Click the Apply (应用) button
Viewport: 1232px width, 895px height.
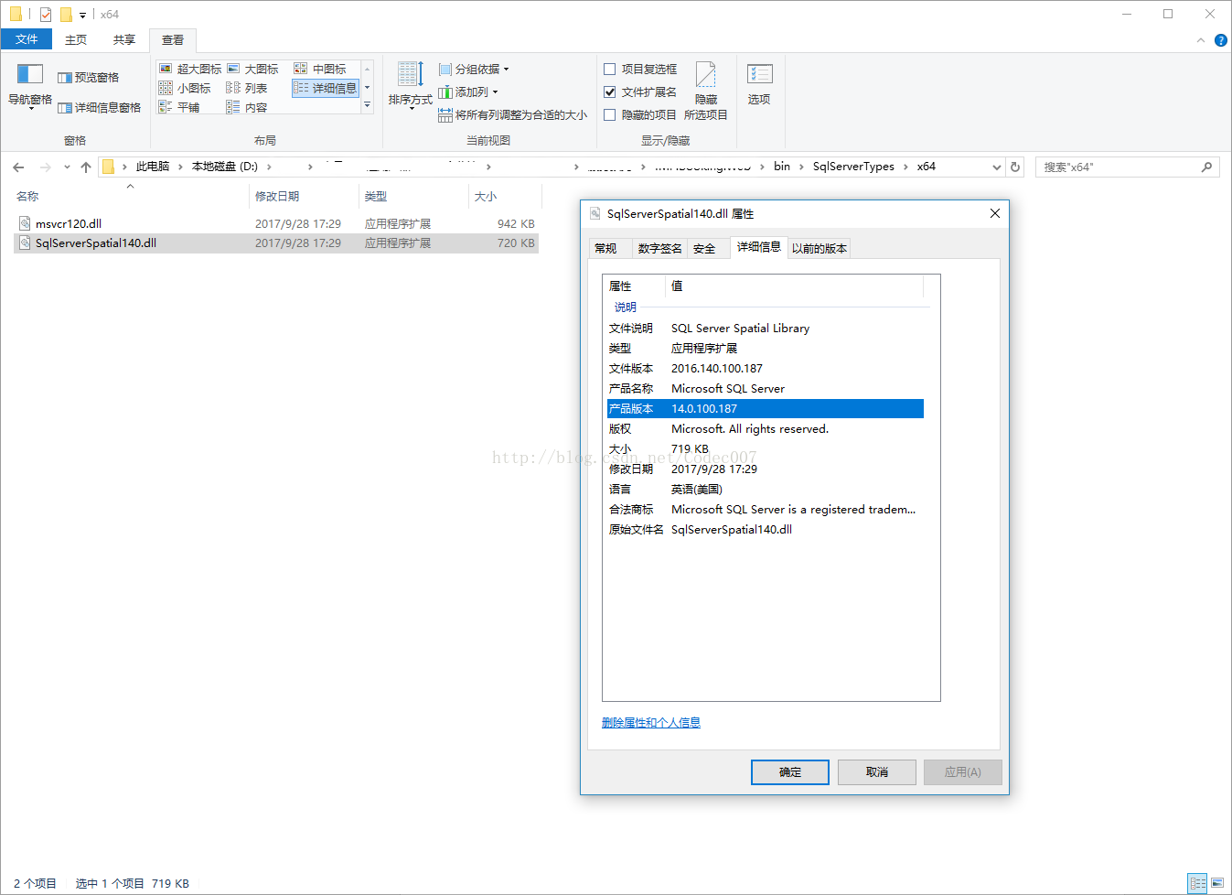963,772
